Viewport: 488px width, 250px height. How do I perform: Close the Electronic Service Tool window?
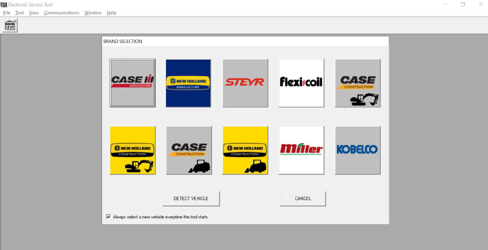click(480, 4)
